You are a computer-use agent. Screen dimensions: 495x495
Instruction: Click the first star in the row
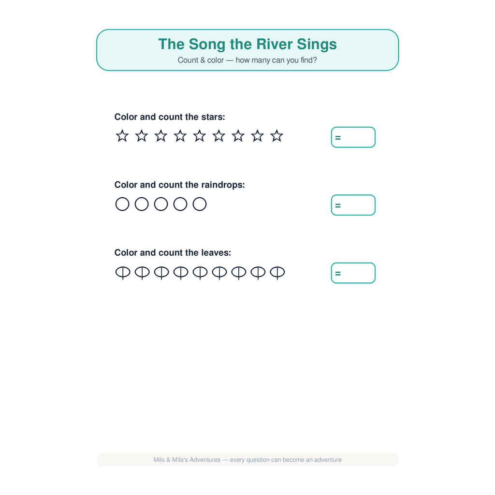122,136
